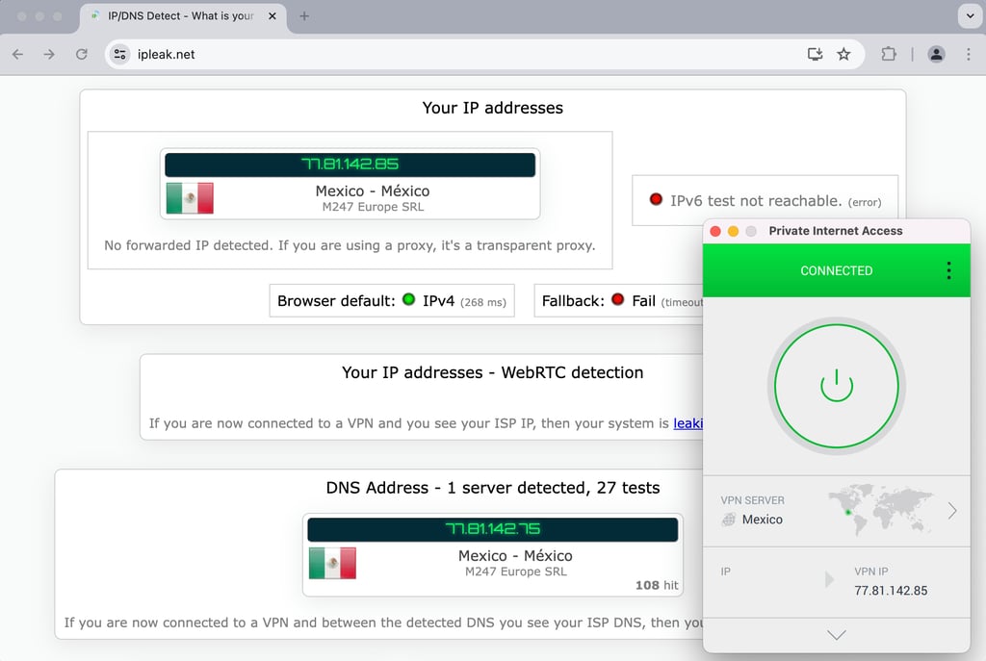Open VPN server selection chevron
986x661 pixels.
click(x=952, y=510)
